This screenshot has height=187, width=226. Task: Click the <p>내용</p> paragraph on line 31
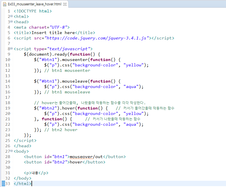(36, 173)
